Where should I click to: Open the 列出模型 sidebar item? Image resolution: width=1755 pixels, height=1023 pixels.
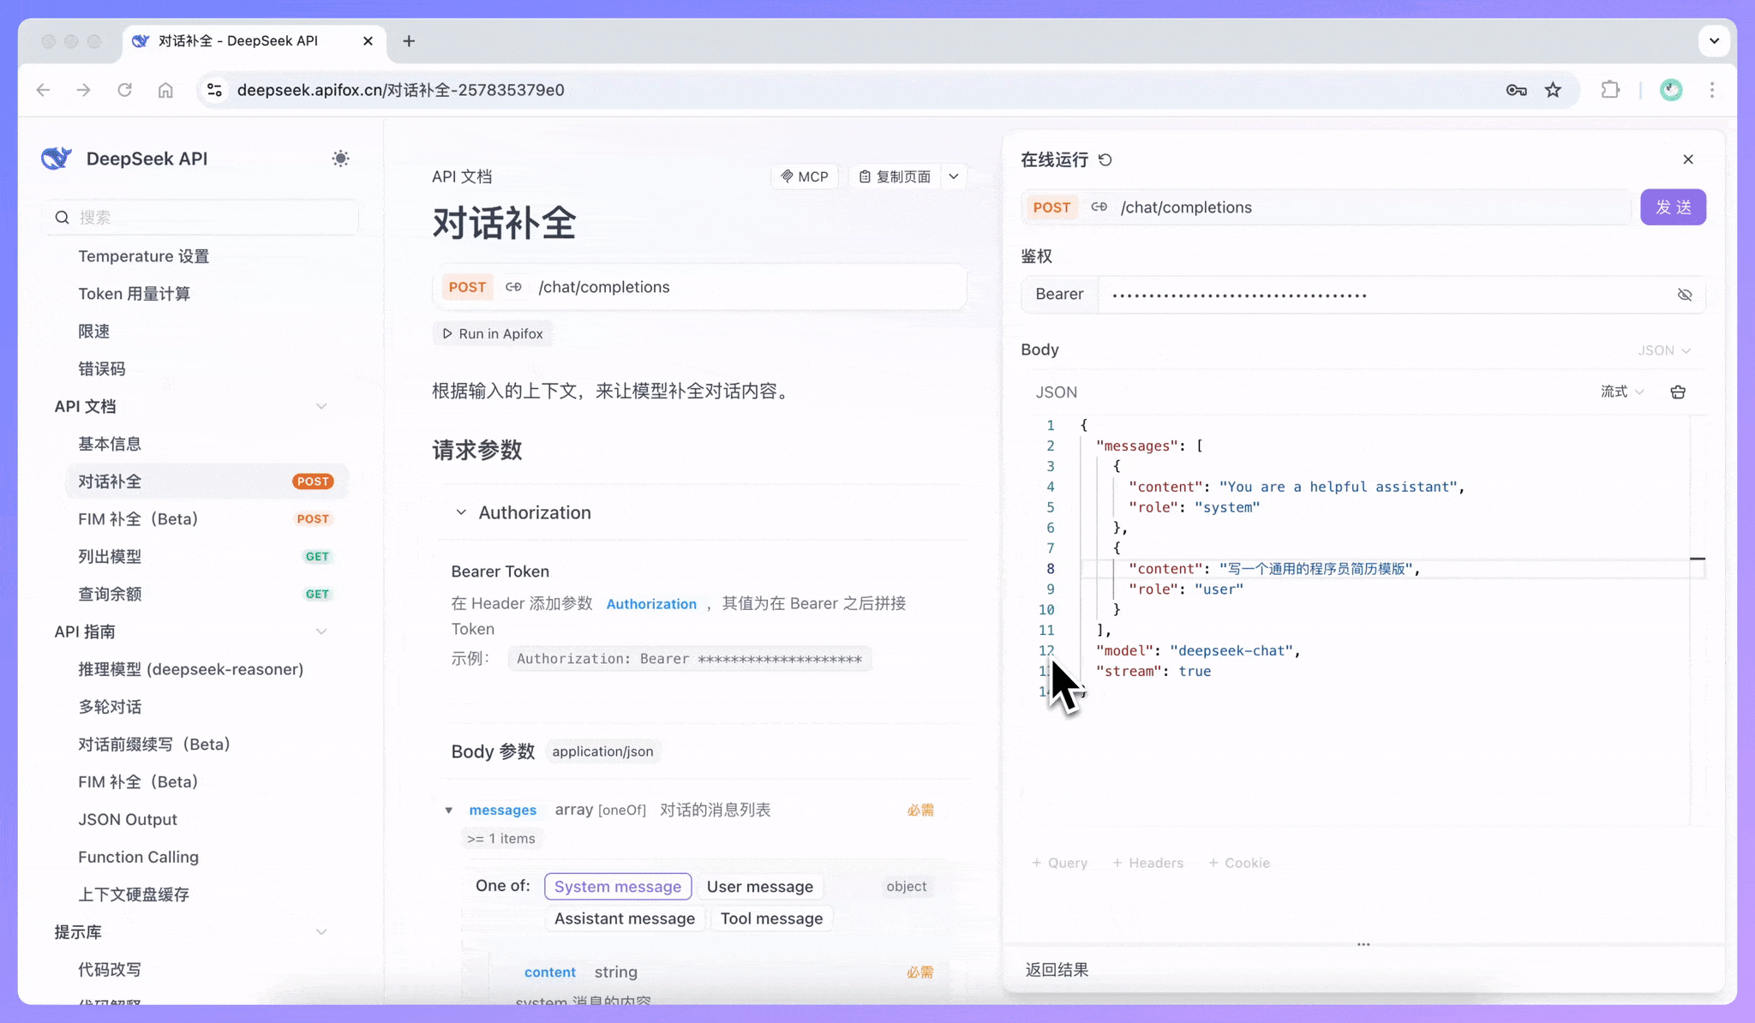110,557
